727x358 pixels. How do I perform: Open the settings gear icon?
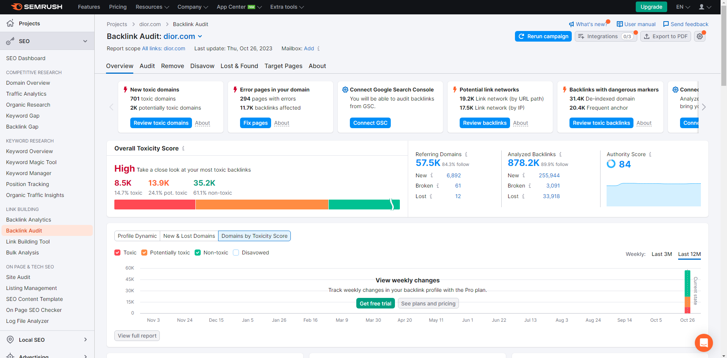[700, 36]
